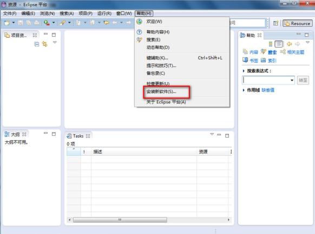Click the Welcome globe icon in Help menu
315x234 pixels.
(x=139, y=22)
